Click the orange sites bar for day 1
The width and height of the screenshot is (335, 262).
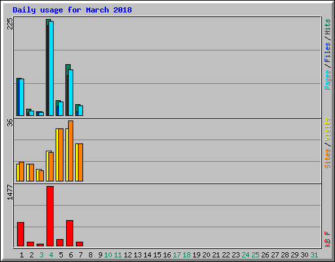pyautogui.click(x=22, y=172)
